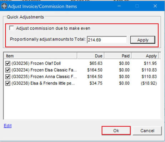
Task: Click the $65.63 due amount
Action: coord(96,63)
